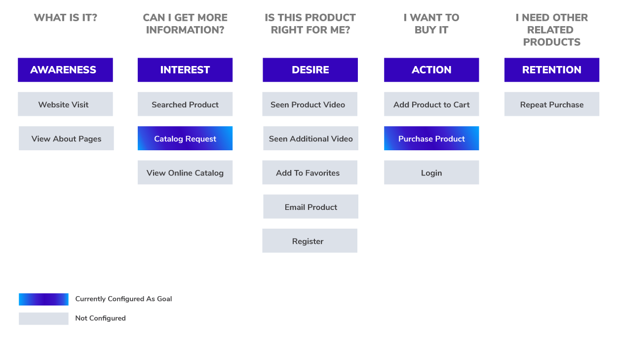Select the View About Pages box
617x340 pixels.
(66, 138)
